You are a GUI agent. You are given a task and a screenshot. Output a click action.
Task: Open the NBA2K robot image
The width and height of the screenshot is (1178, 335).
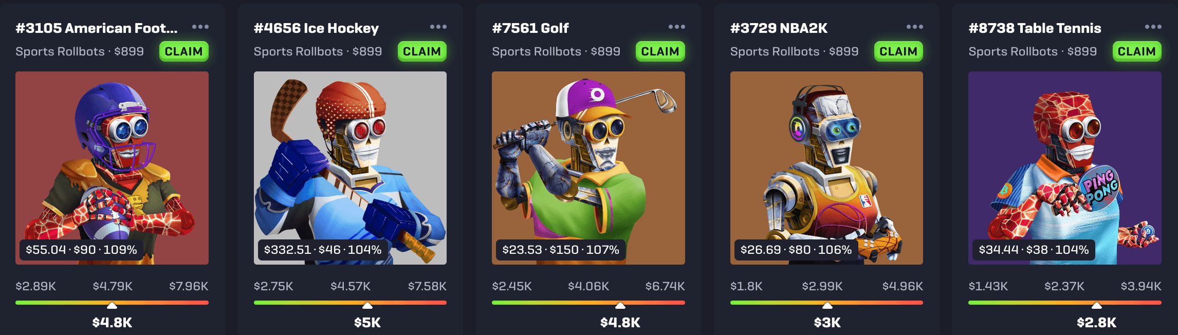pos(826,168)
